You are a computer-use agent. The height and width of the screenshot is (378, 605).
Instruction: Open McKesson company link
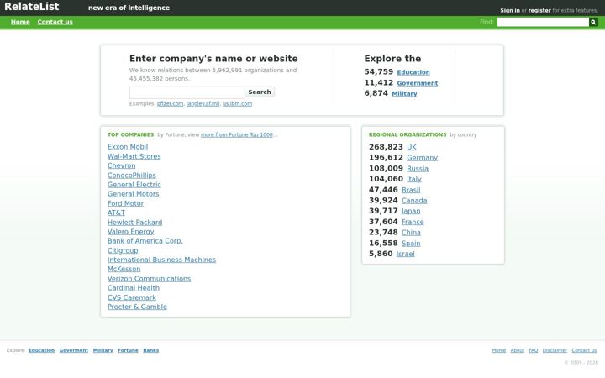[124, 270]
